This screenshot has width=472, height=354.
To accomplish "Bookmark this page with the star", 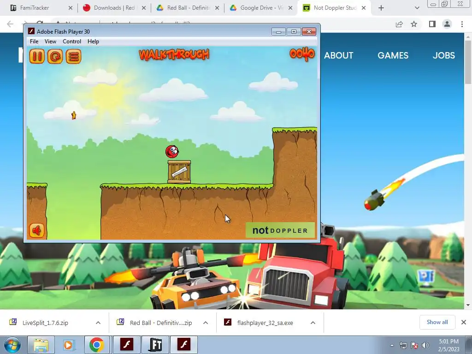I will coord(414,24).
